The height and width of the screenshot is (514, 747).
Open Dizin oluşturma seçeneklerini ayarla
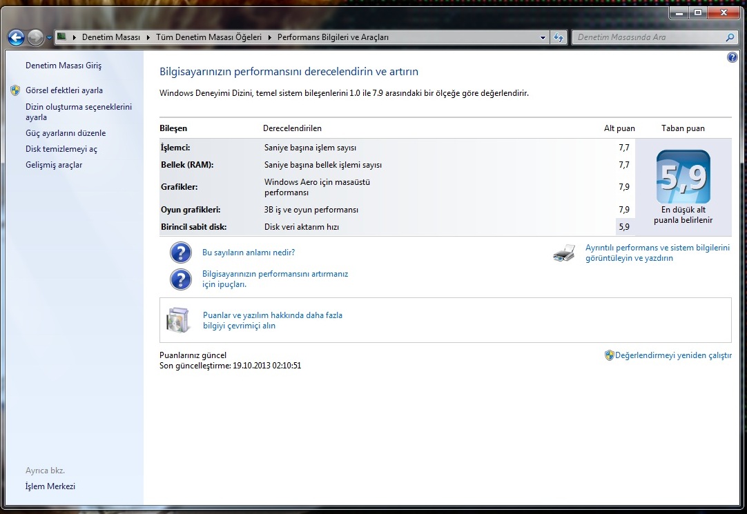click(79, 112)
